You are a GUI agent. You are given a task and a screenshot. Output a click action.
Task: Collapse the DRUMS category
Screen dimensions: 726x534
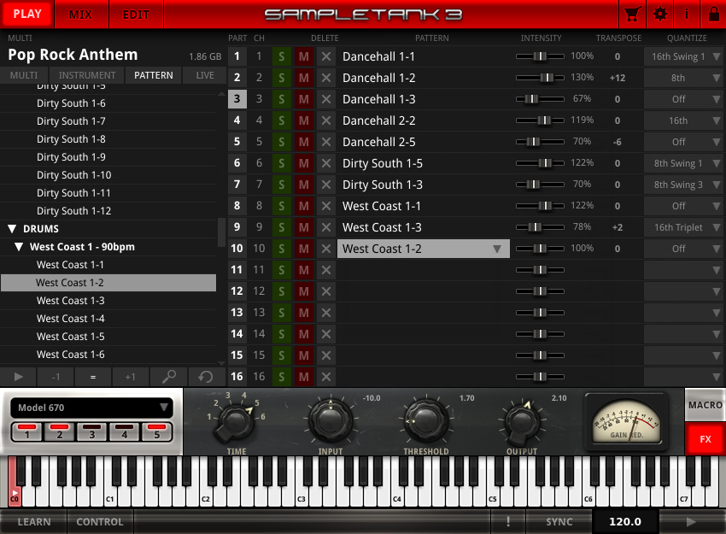coord(13,229)
